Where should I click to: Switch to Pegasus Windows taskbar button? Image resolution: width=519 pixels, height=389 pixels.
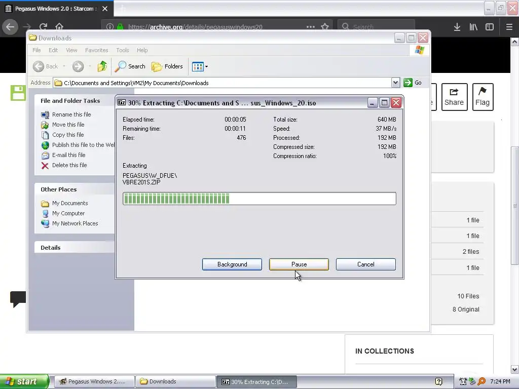tap(94, 381)
